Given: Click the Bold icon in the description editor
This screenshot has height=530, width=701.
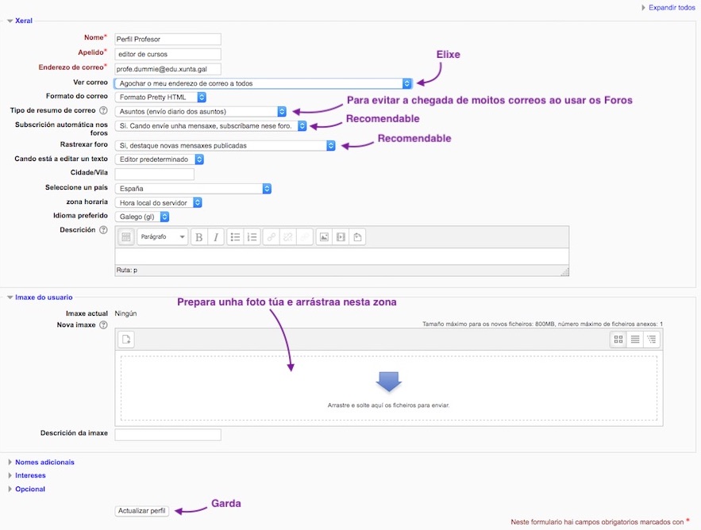Looking at the screenshot, I should pos(198,237).
